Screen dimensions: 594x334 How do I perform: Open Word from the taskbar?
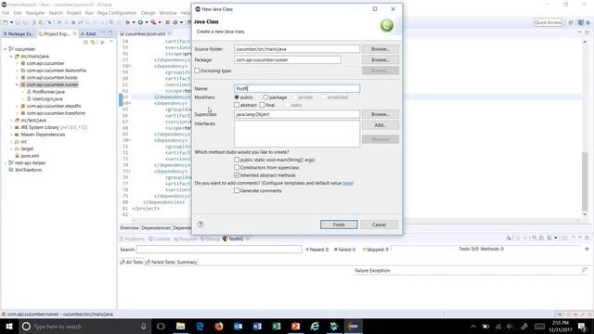(257, 326)
